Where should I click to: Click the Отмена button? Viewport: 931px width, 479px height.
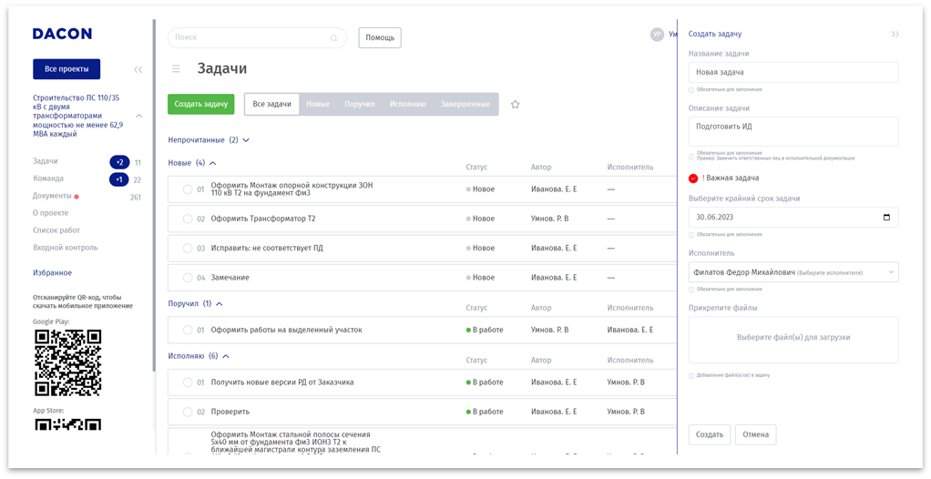point(755,434)
